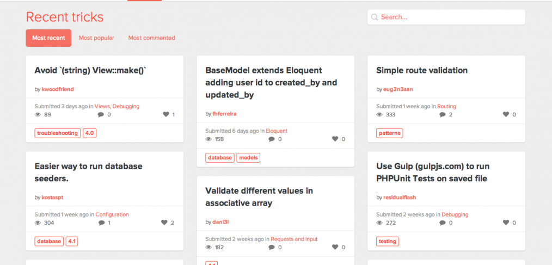Click views eye icon on associative array card

pyautogui.click(x=208, y=248)
